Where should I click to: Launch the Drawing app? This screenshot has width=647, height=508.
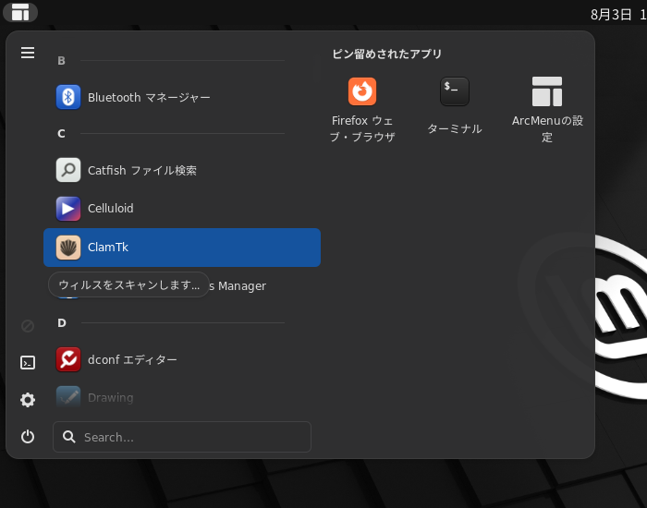point(182,397)
